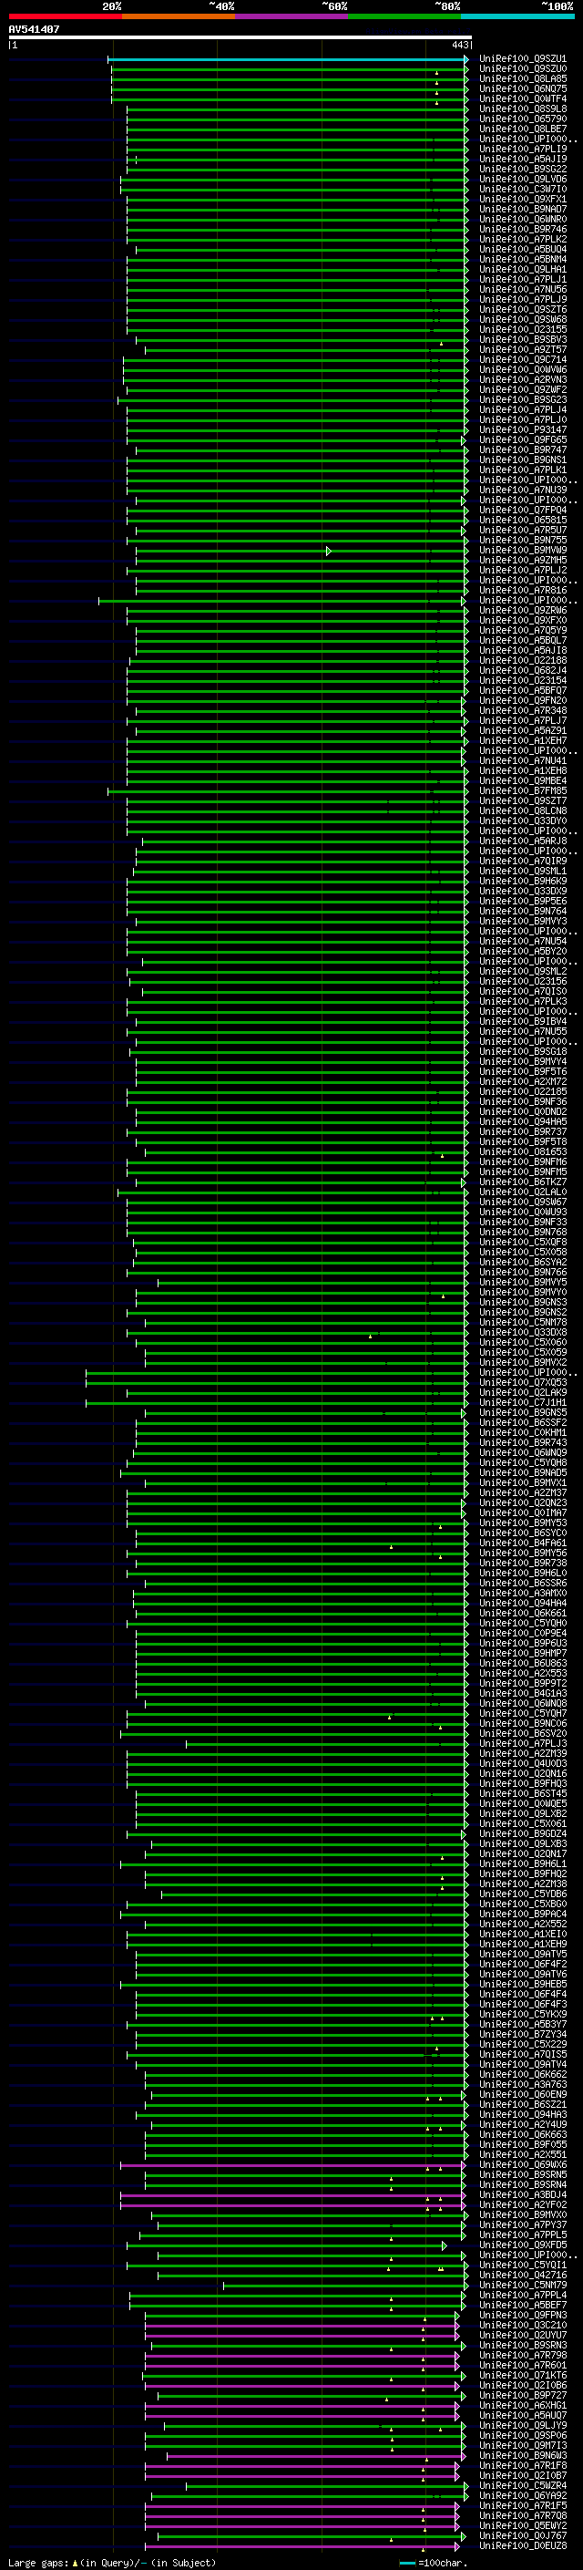The height and width of the screenshot is (2570, 583).
Task: Select label UniRef100_Q5EWY2
Action: pyautogui.click(x=523, y=2525)
